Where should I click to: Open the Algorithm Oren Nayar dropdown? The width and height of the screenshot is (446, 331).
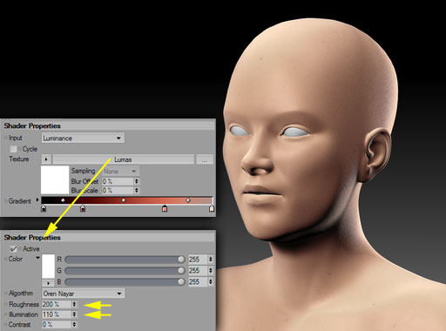84,294
